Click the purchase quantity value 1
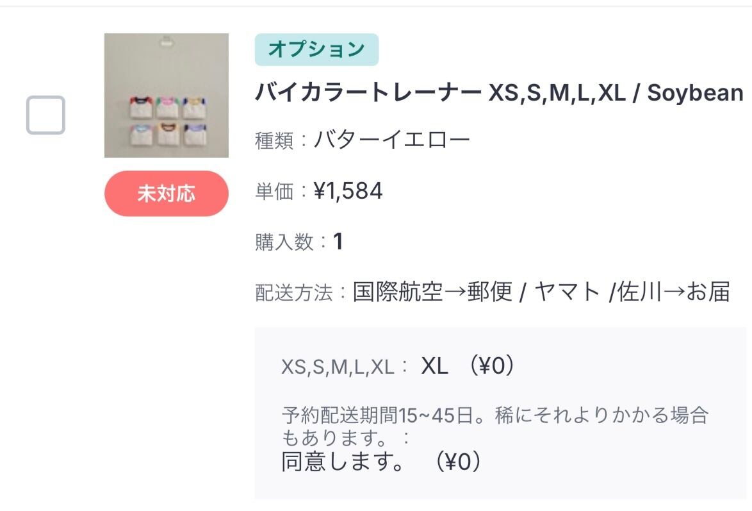Image resolution: width=752 pixels, height=511 pixels. 338,242
